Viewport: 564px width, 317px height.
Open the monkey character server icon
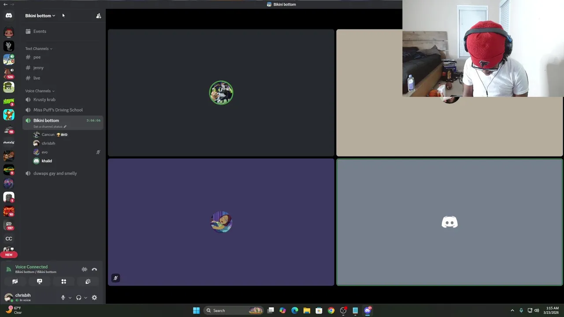(x=9, y=115)
